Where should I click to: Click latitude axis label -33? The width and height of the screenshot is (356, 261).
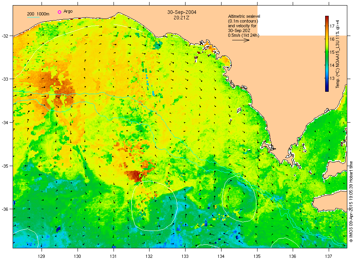5,79
